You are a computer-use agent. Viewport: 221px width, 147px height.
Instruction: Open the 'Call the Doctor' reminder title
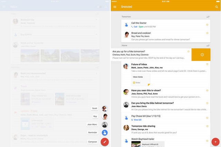point(139,23)
